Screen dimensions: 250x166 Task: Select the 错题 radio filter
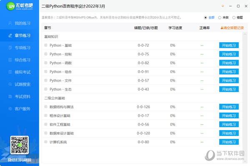pyautogui.click(x=237, y=18)
